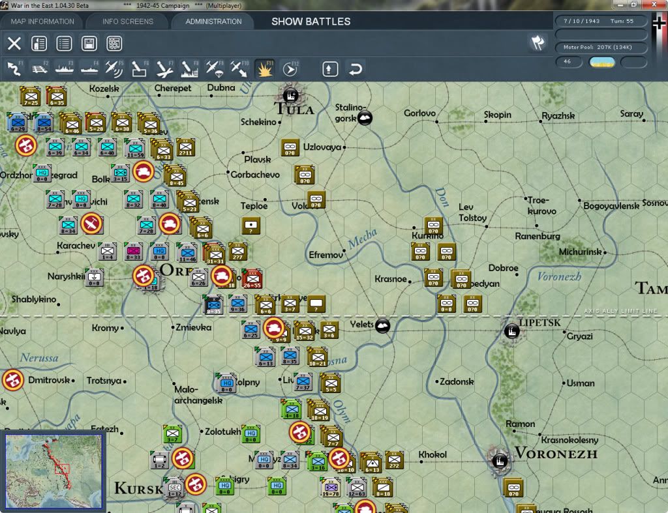
Task: Open battle marker next to Dmitrovsk
Action: [13, 380]
